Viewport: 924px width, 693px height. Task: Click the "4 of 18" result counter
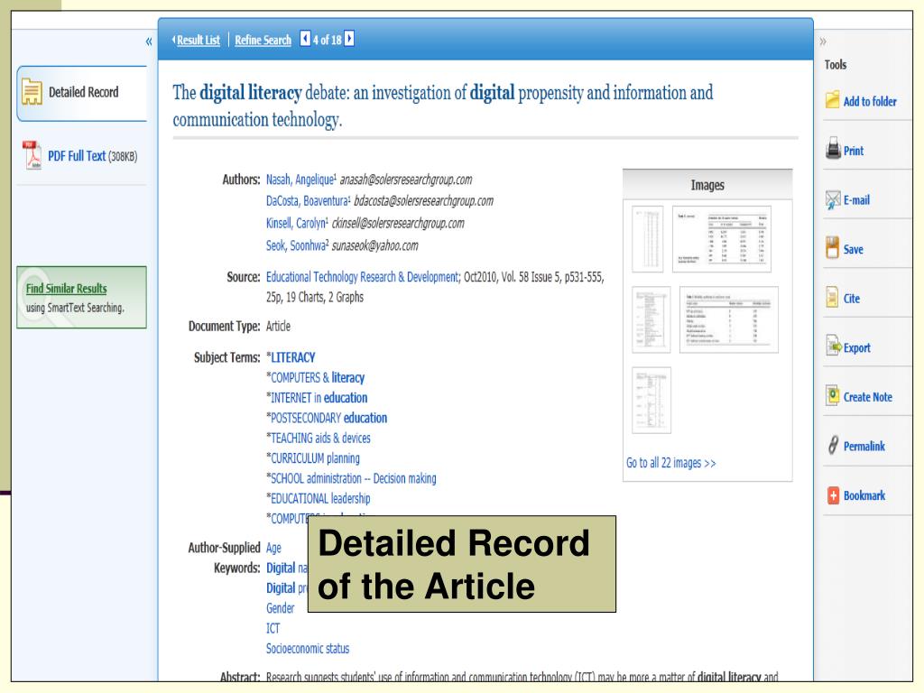[x=327, y=40]
